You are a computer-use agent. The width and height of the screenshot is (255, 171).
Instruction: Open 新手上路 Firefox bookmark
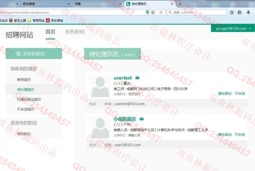(18, 21)
